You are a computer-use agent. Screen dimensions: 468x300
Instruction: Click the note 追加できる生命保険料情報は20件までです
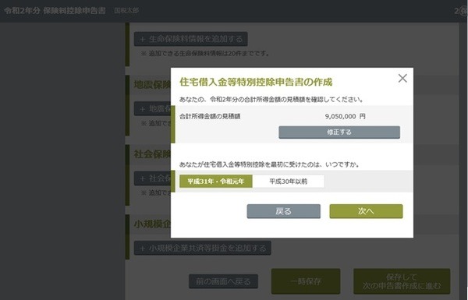(205, 54)
